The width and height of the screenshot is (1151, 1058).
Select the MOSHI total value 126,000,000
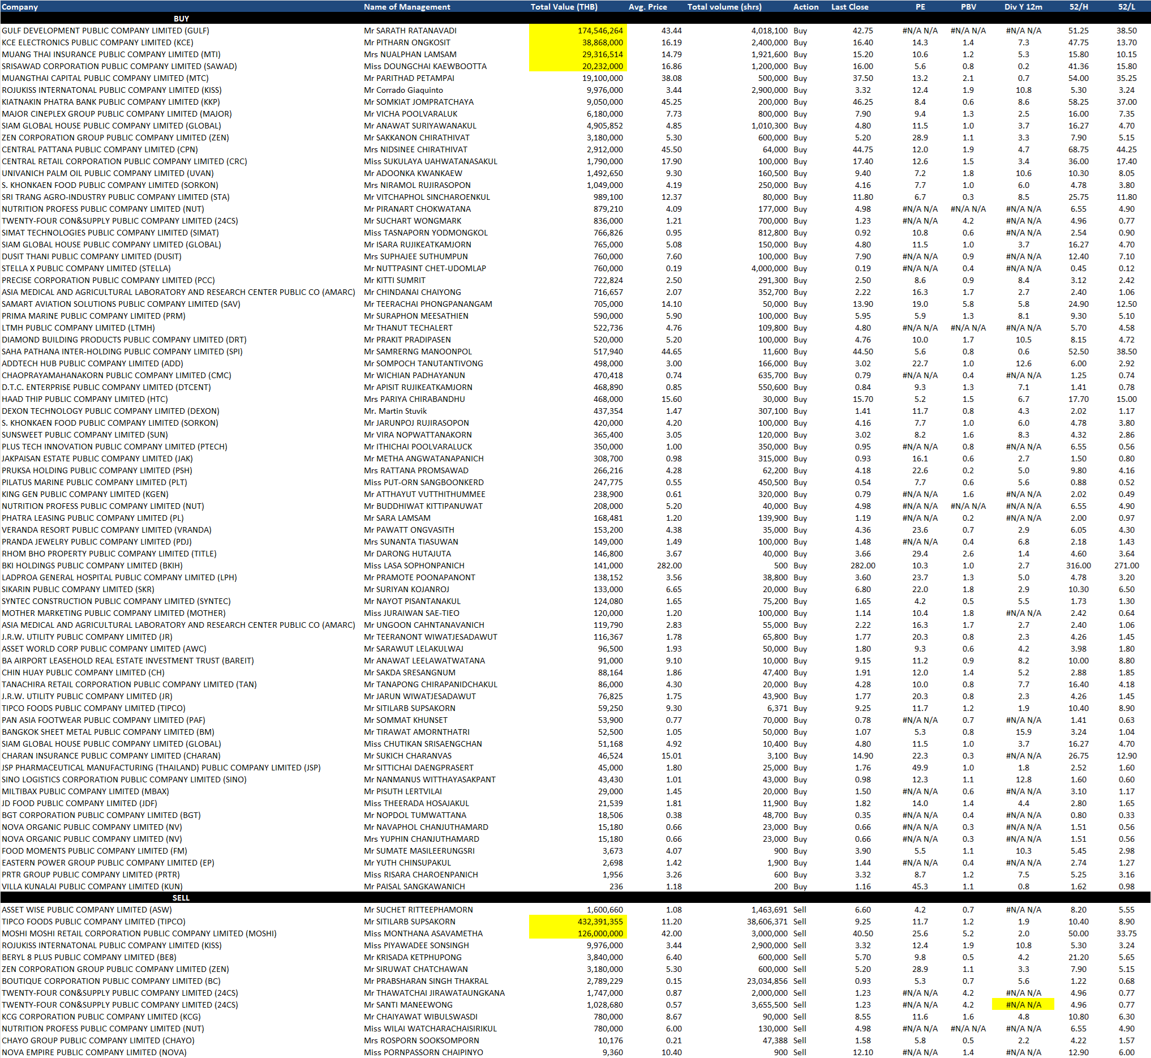(x=600, y=933)
